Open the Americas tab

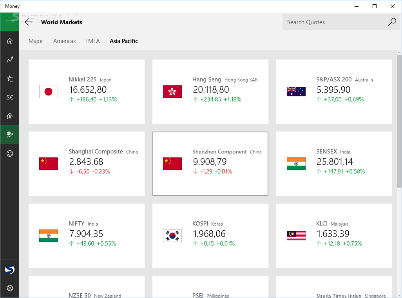64,41
